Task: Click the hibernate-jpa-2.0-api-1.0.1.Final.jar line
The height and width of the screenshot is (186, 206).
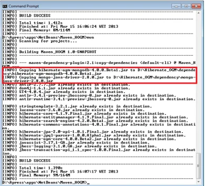Action: pyautogui.click(x=93, y=132)
